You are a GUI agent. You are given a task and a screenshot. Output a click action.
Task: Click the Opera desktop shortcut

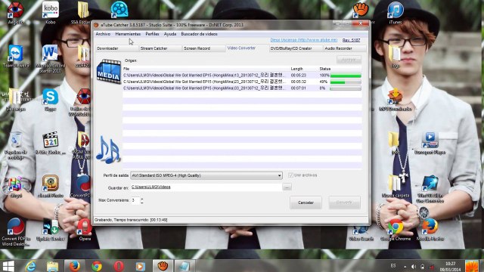tap(85, 230)
